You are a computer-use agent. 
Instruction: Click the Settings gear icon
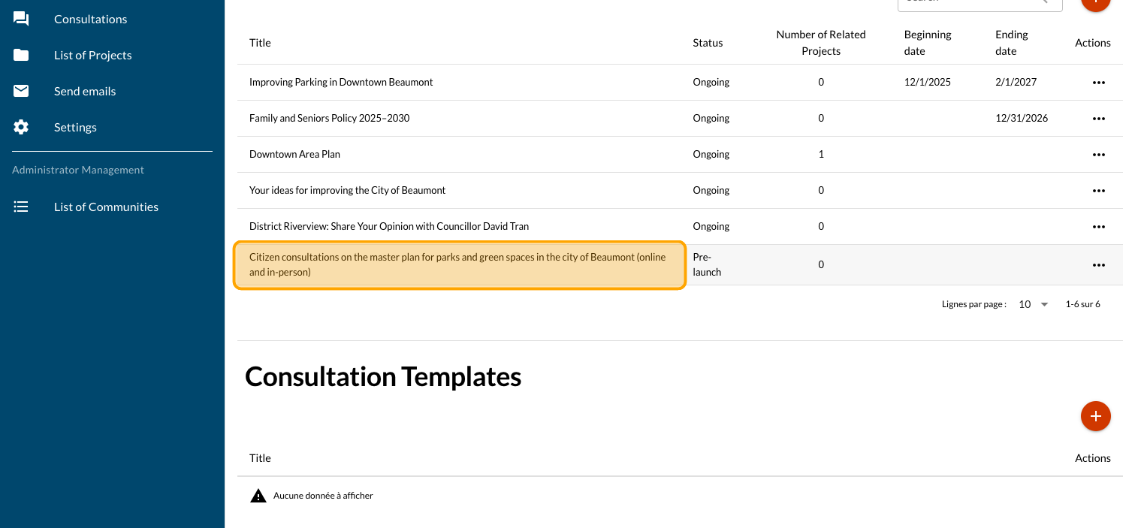click(x=21, y=127)
